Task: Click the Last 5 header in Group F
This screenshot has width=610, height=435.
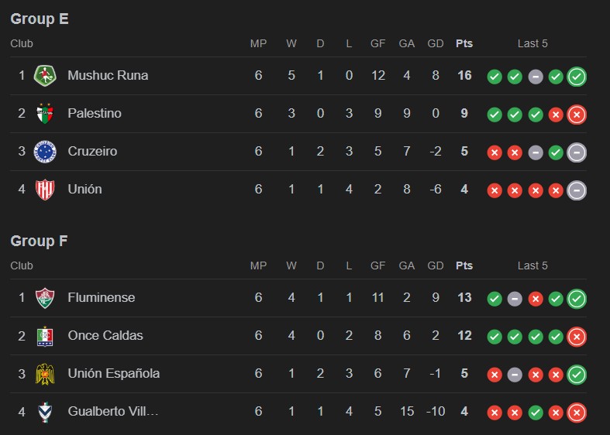Action: [532, 265]
